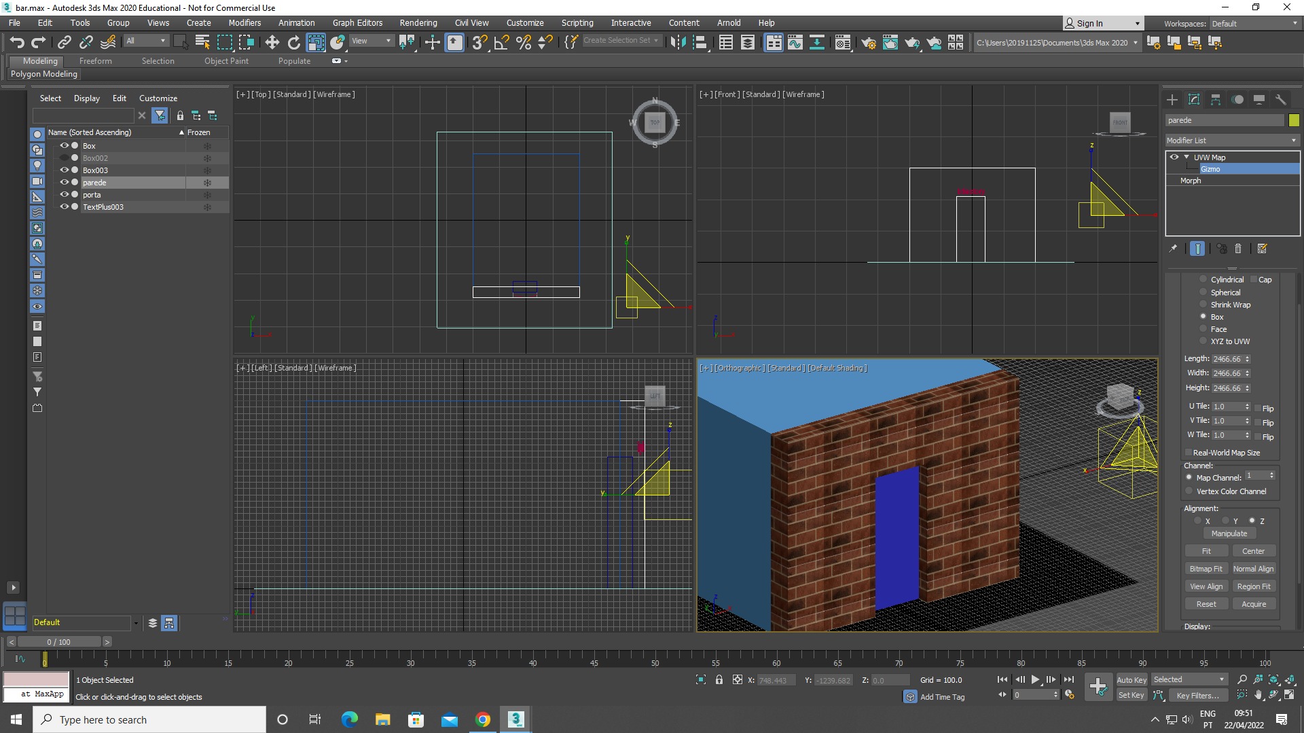Image resolution: width=1304 pixels, height=733 pixels.
Task: Open the Modifiers menu
Action: click(x=244, y=23)
